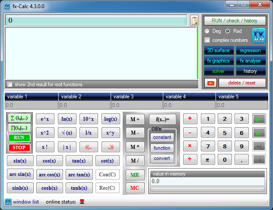The height and width of the screenshot is (210, 273).
Task: Open fx graphics module
Action: [219, 61]
